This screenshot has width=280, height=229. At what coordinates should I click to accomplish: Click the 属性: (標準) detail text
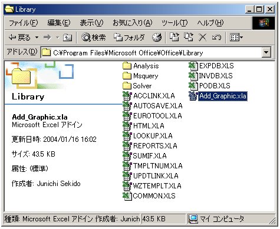tap(30, 168)
